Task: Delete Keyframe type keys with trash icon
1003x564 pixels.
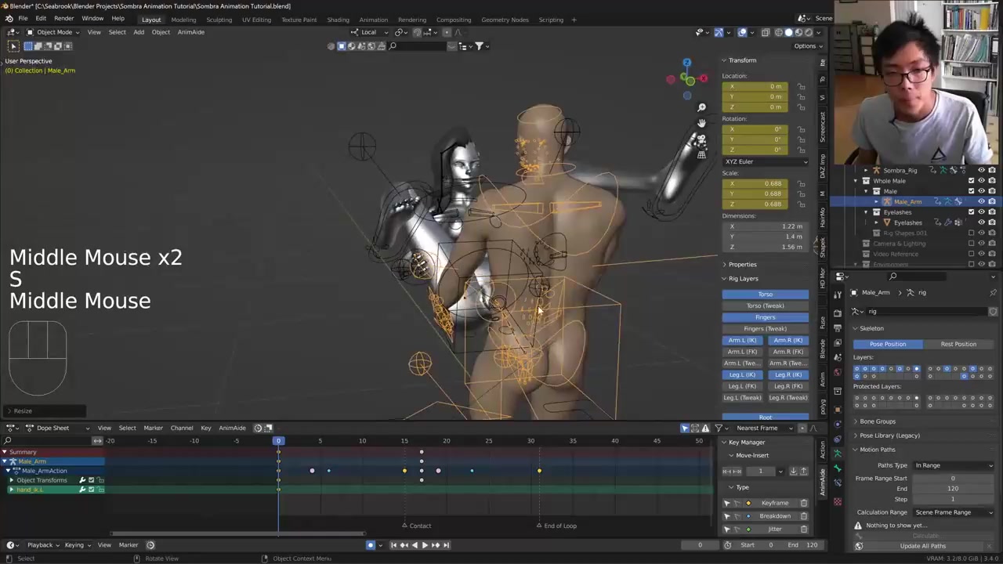Action: (x=803, y=503)
